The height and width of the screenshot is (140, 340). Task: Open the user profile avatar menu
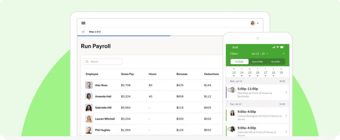coord(253,23)
